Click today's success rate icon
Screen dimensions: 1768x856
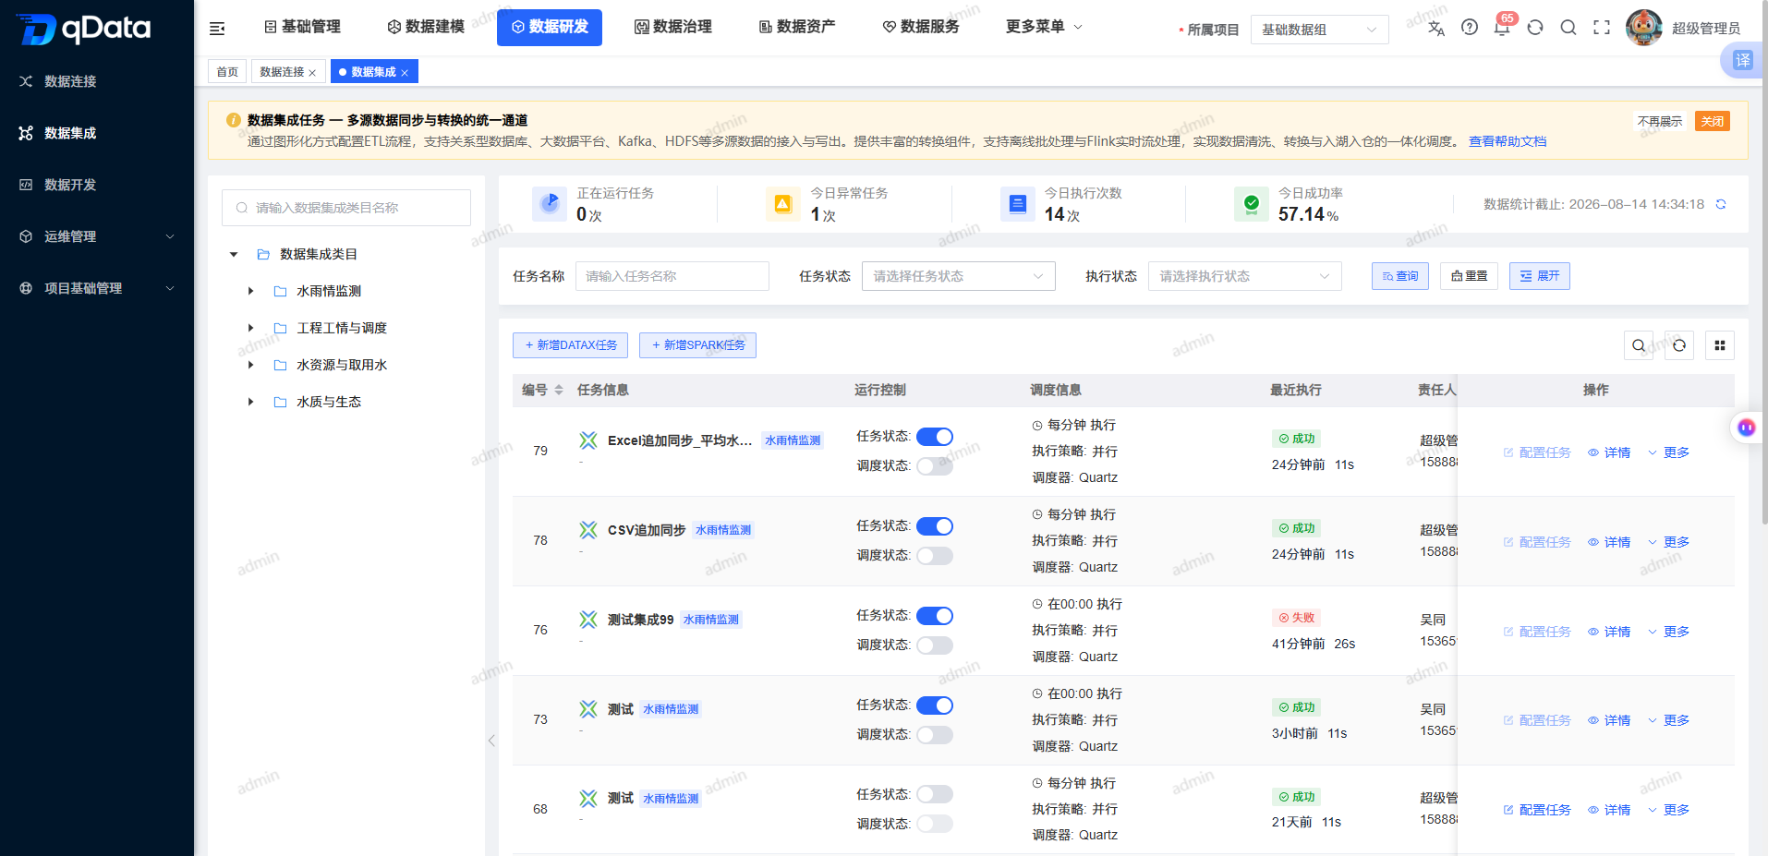coord(1252,204)
